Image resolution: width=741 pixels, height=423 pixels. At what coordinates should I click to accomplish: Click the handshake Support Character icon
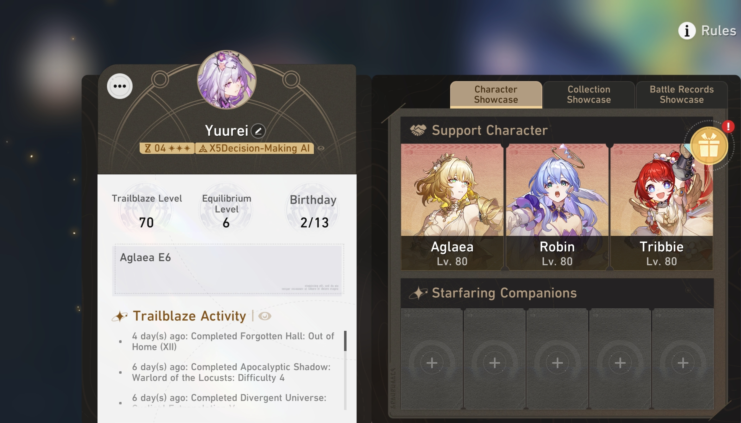coord(418,130)
